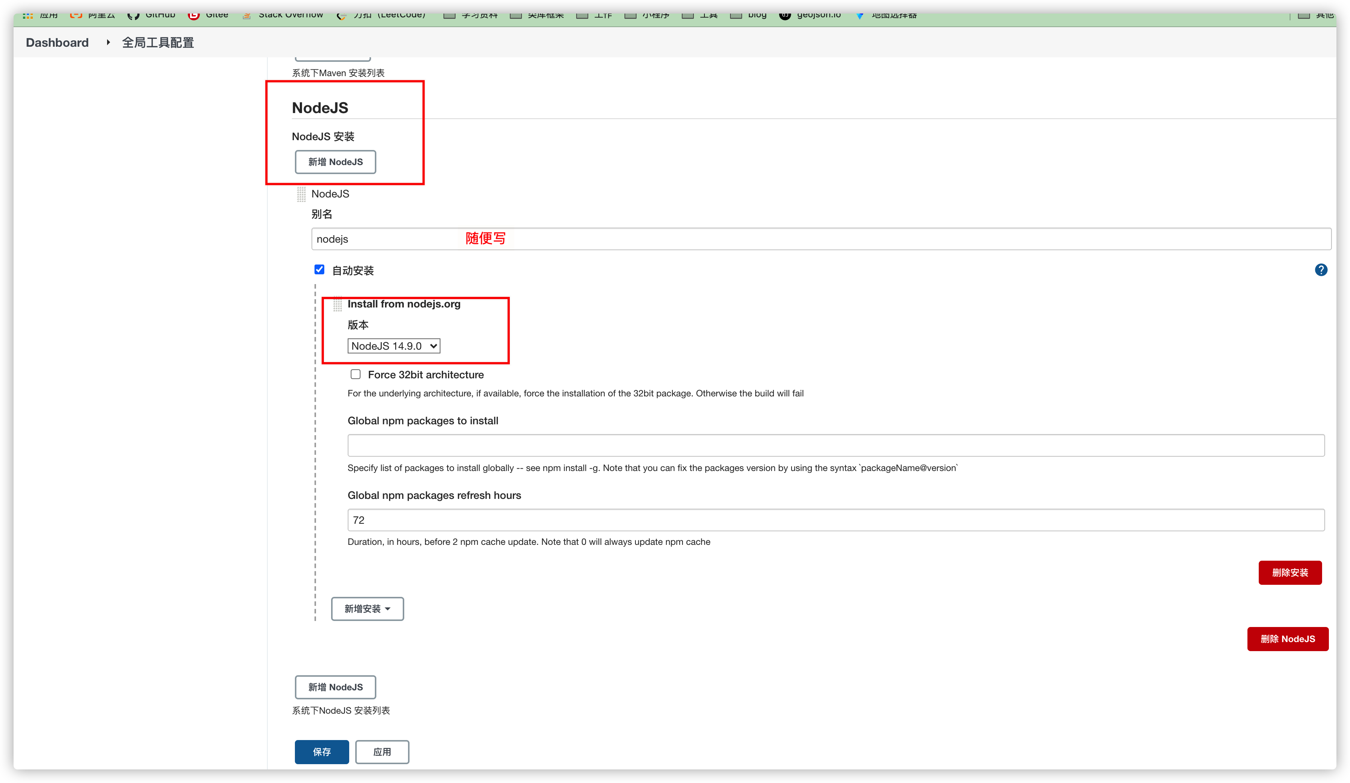Open the NodeJS 14.9.0 version dropdown
Screen dimensions: 1350x783
(393, 345)
